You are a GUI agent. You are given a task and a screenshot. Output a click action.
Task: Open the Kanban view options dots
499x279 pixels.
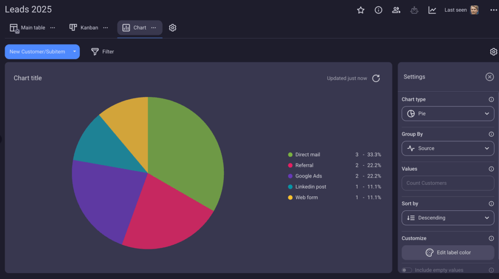coord(105,28)
